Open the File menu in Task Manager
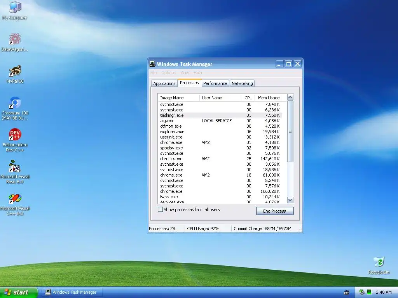The image size is (398, 298). point(154,73)
